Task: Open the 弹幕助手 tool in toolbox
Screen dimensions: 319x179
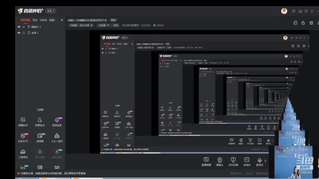Action: (23, 122)
